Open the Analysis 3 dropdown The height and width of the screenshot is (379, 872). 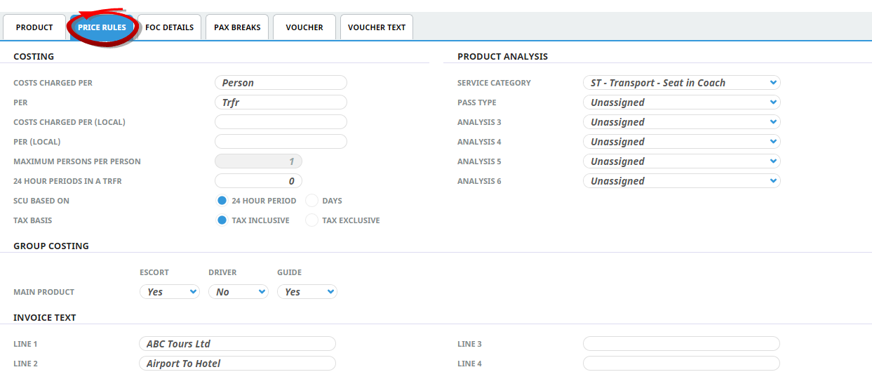(x=681, y=122)
